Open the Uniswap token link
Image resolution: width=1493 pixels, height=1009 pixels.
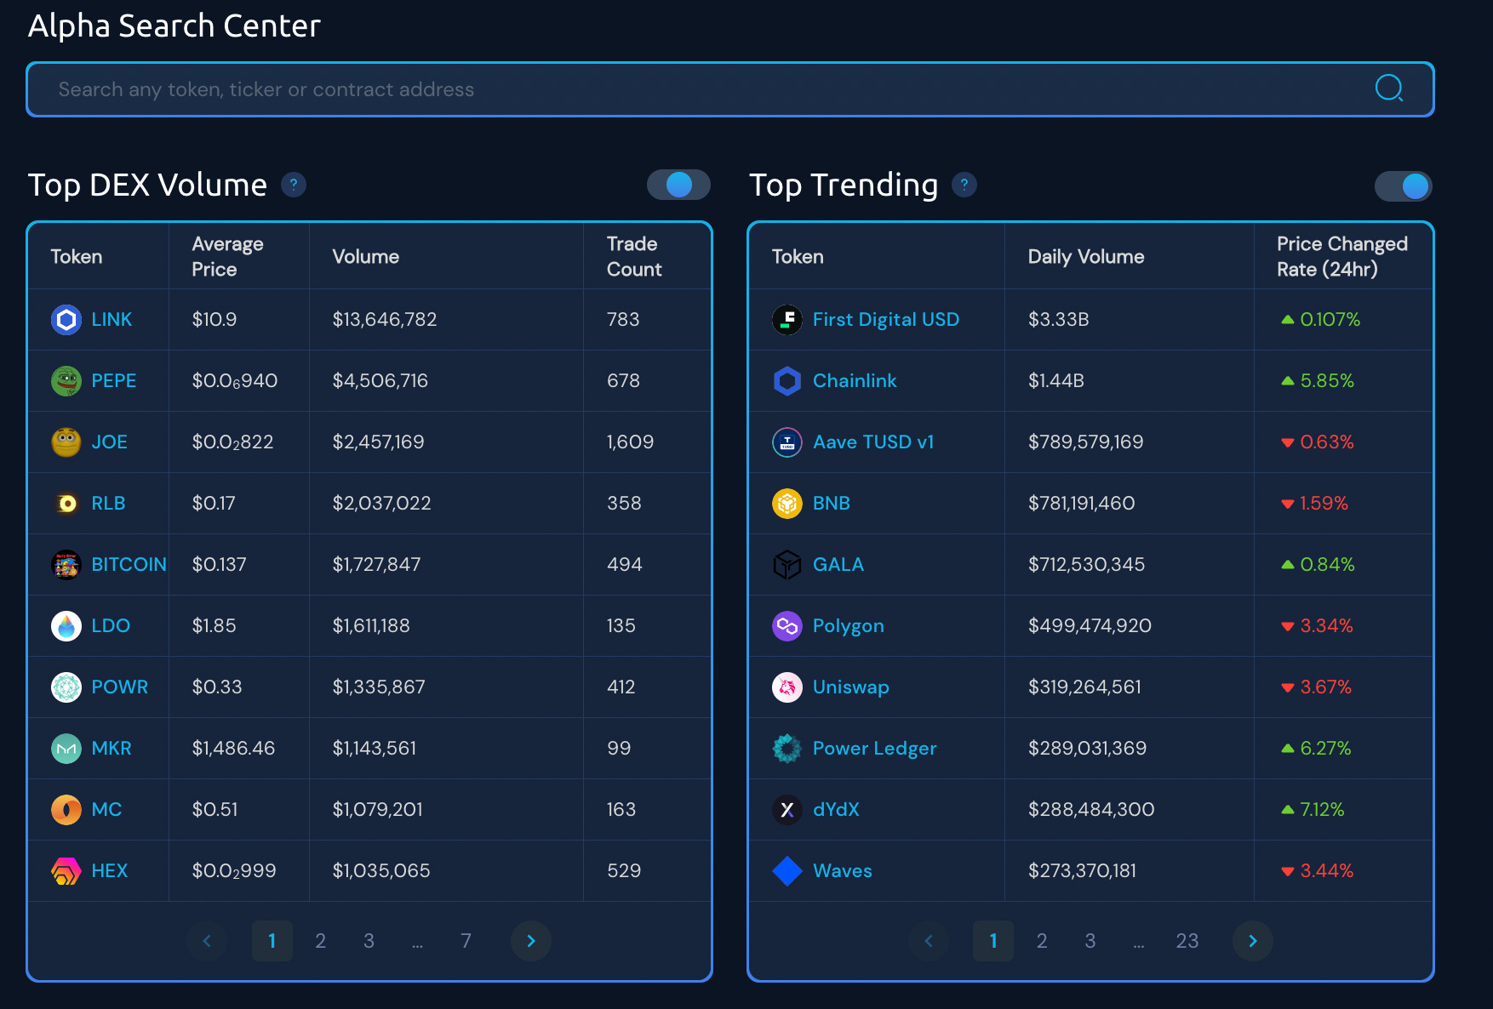pyautogui.click(x=850, y=687)
